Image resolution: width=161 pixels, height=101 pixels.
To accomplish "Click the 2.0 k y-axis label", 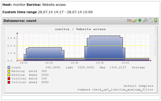I will click(x=11, y=46).
